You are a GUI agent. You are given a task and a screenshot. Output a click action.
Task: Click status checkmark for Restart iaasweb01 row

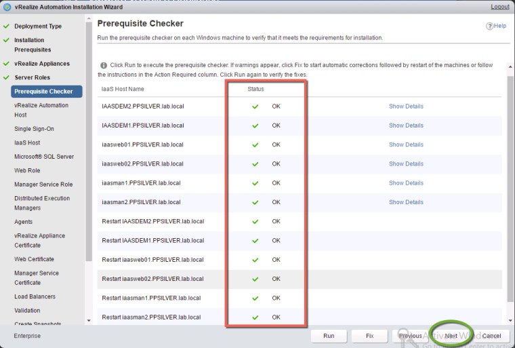coord(255,260)
